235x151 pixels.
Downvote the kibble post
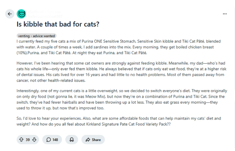click(x=34, y=139)
